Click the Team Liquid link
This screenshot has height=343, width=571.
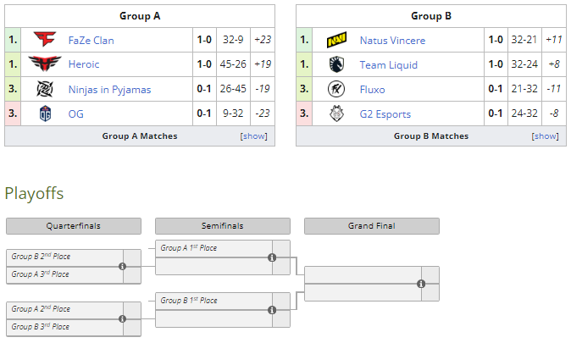pos(389,65)
